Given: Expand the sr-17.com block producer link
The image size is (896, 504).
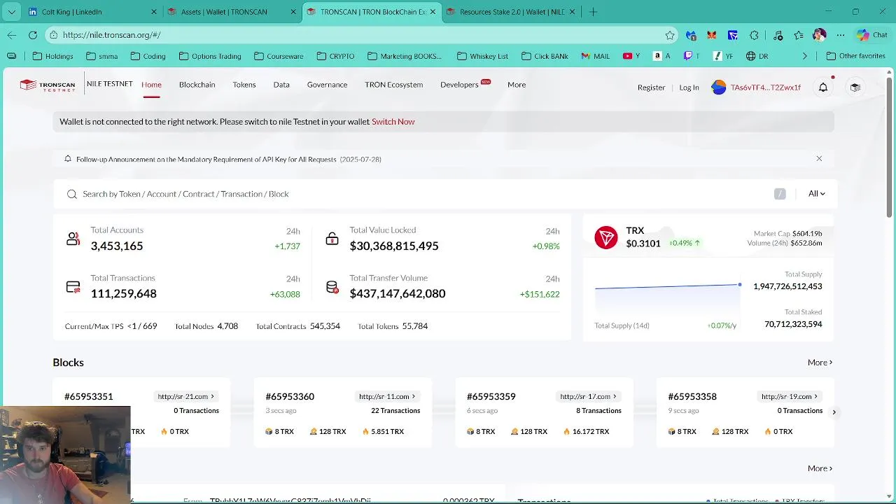Looking at the screenshot, I should point(589,396).
